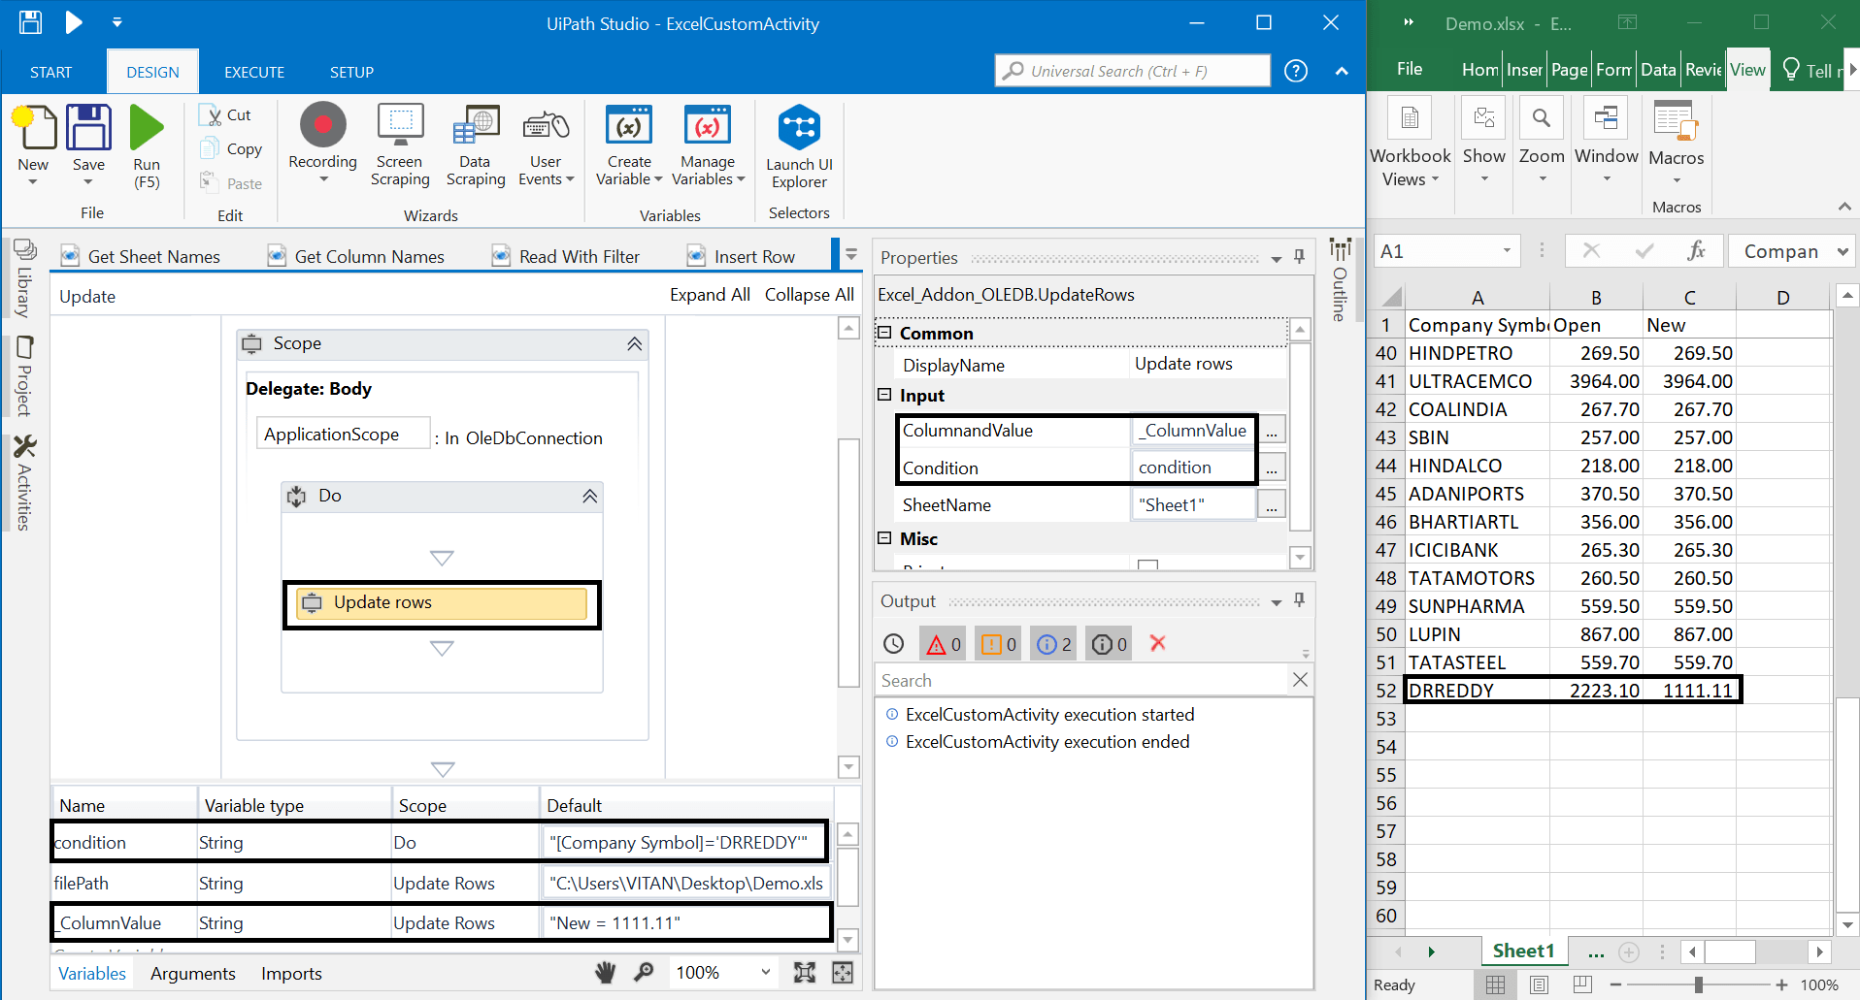Open the Get Sheet Names tab
Viewport: 1860px width, 1000px height.
(141, 256)
